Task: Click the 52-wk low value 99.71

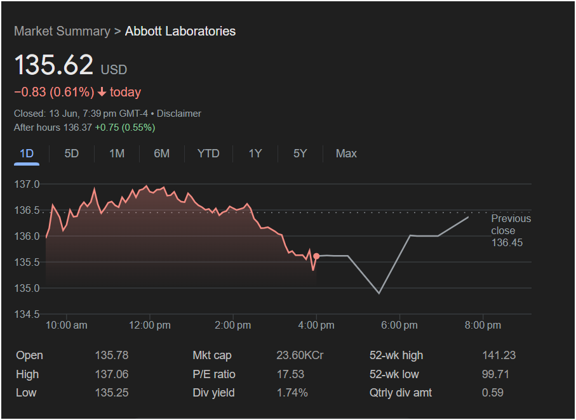Action: click(x=495, y=374)
